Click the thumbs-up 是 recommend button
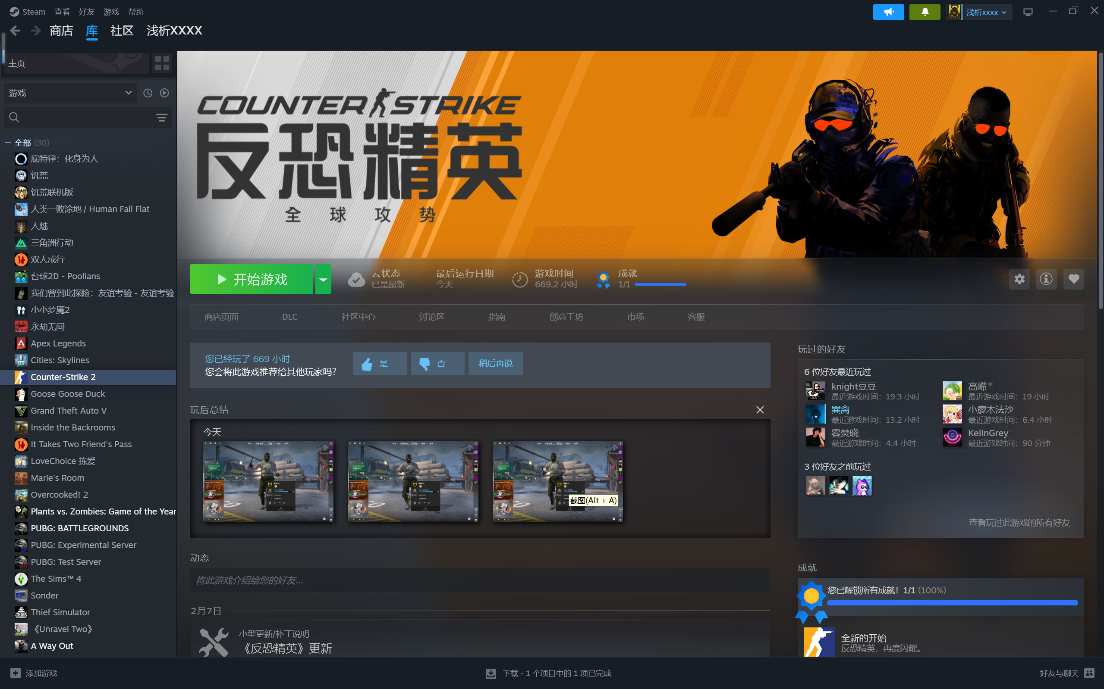This screenshot has width=1104, height=689. coord(380,364)
